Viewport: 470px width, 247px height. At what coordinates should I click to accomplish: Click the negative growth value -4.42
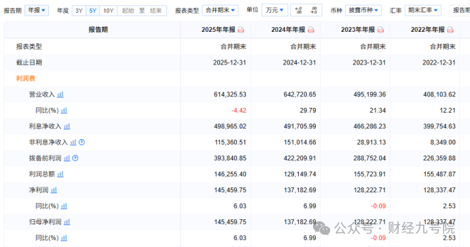click(239, 111)
